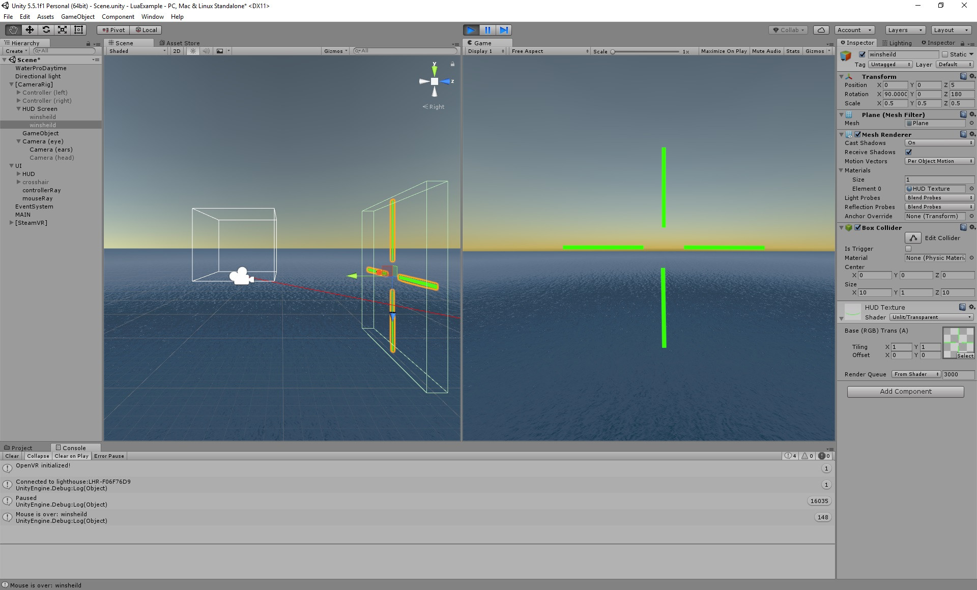Image resolution: width=977 pixels, height=590 pixels.
Task: Click the Pause playback button
Action: click(487, 30)
